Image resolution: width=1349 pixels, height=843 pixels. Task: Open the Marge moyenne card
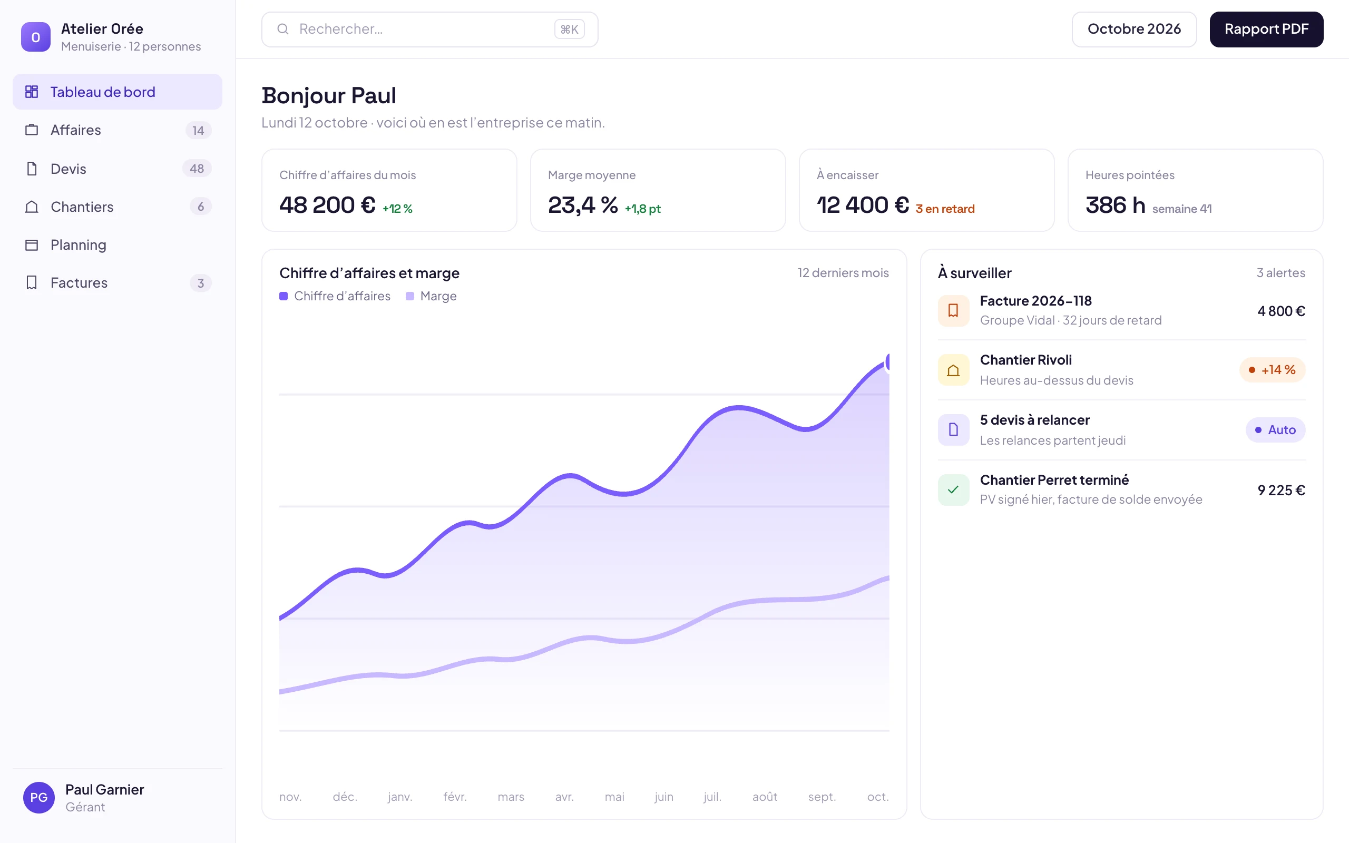[x=658, y=190]
